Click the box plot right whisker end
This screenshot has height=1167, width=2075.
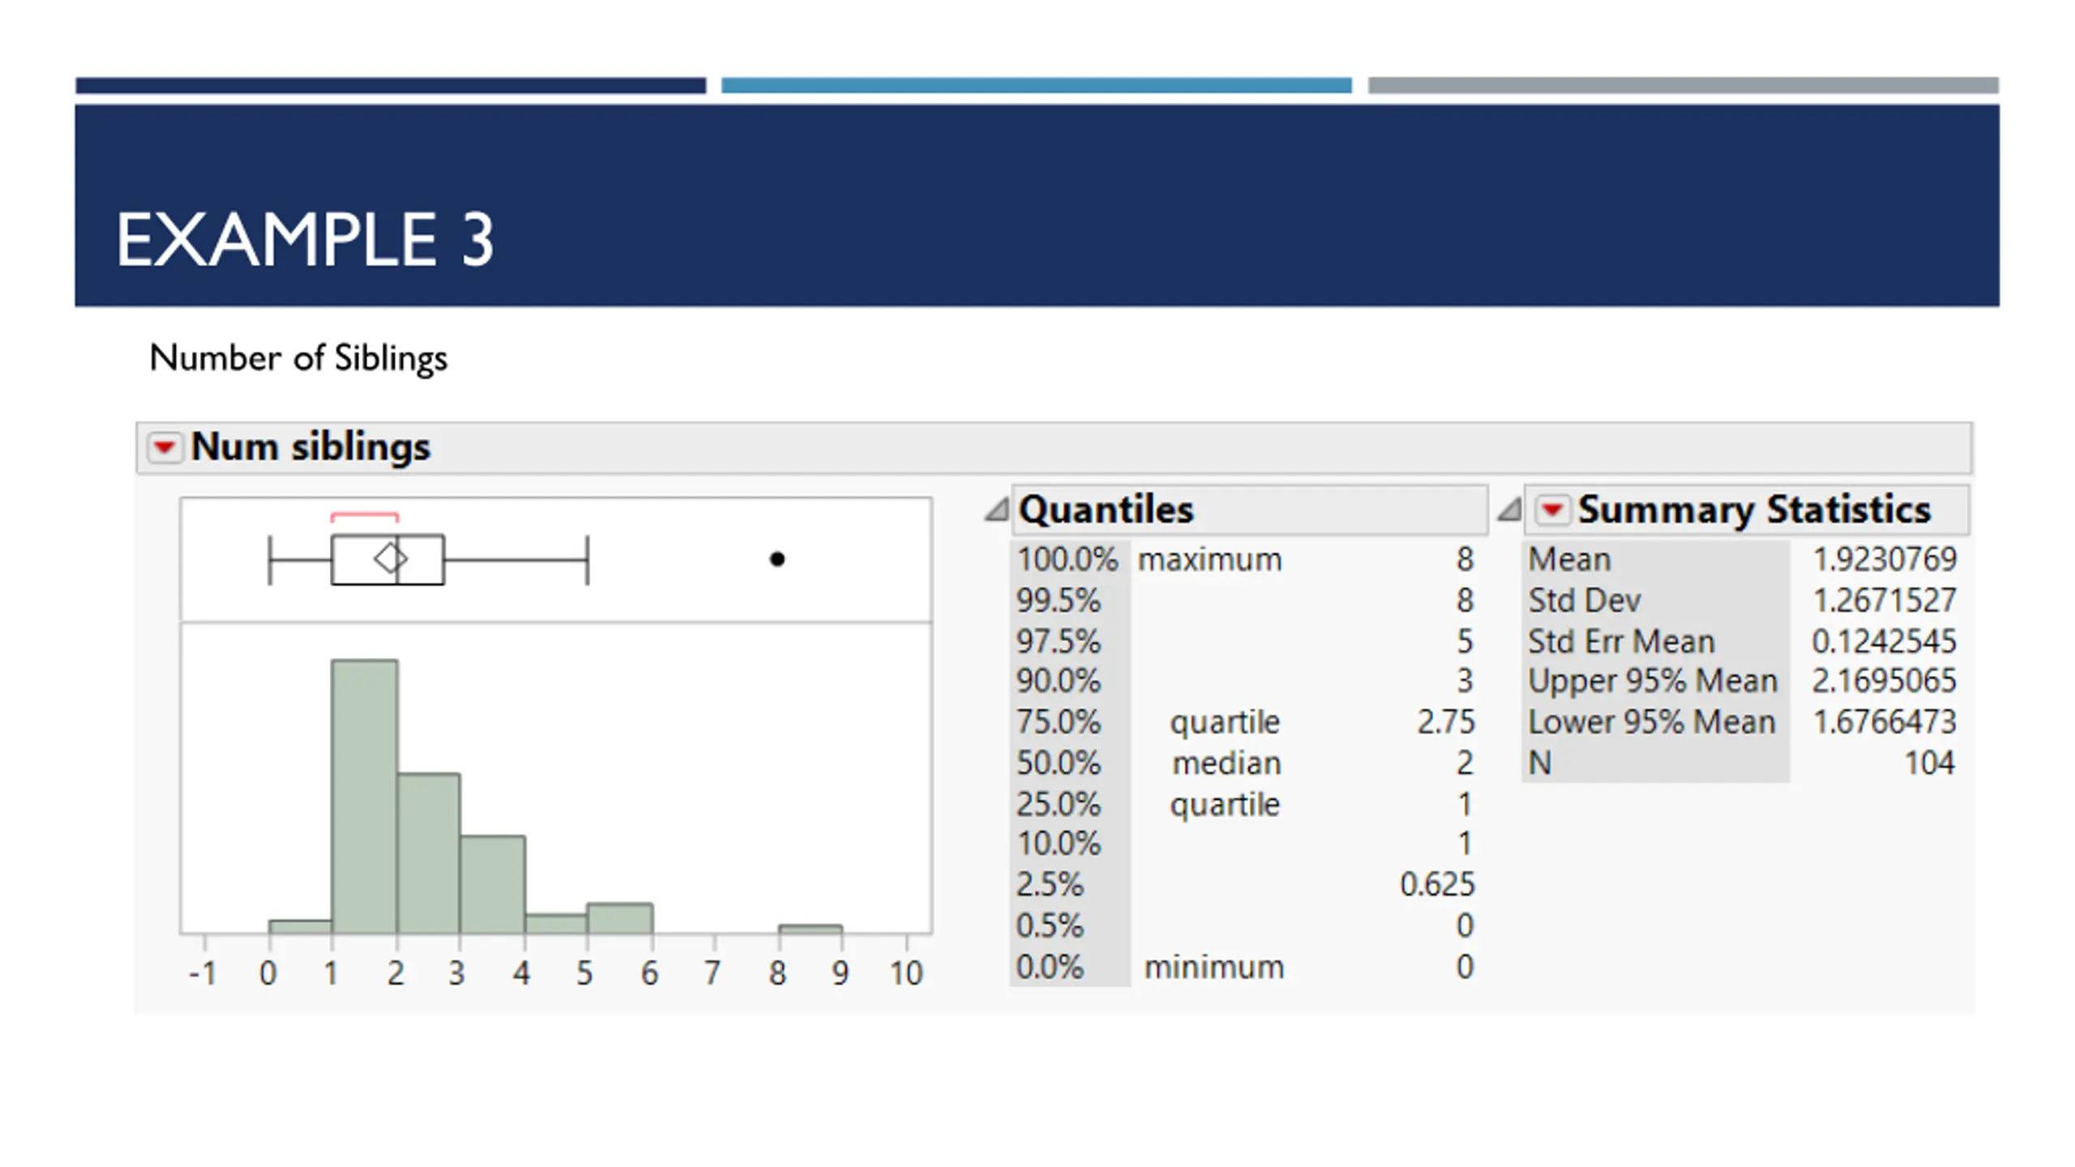(588, 559)
